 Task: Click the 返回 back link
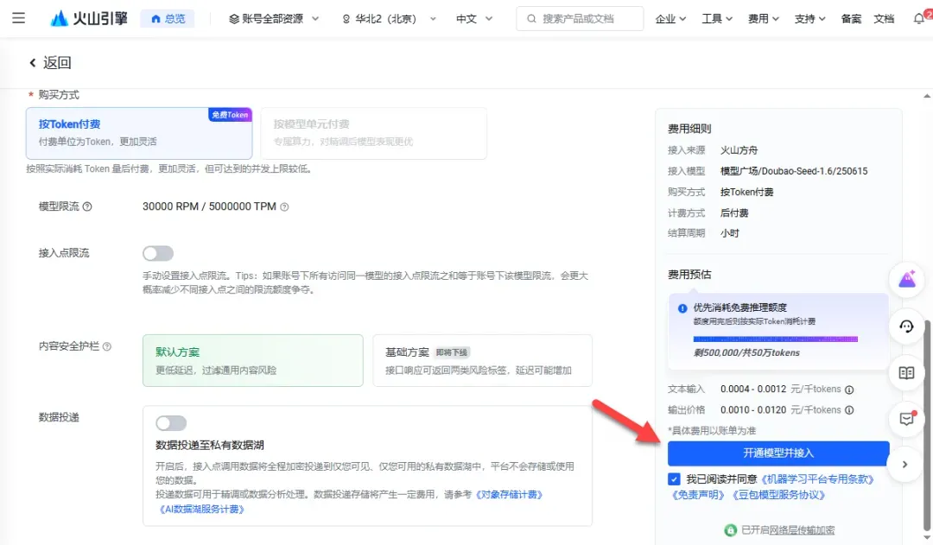(x=51, y=62)
